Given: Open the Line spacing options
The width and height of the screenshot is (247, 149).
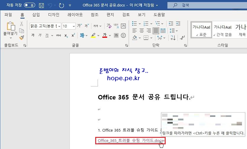Looking at the screenshot, I should 173,31.
